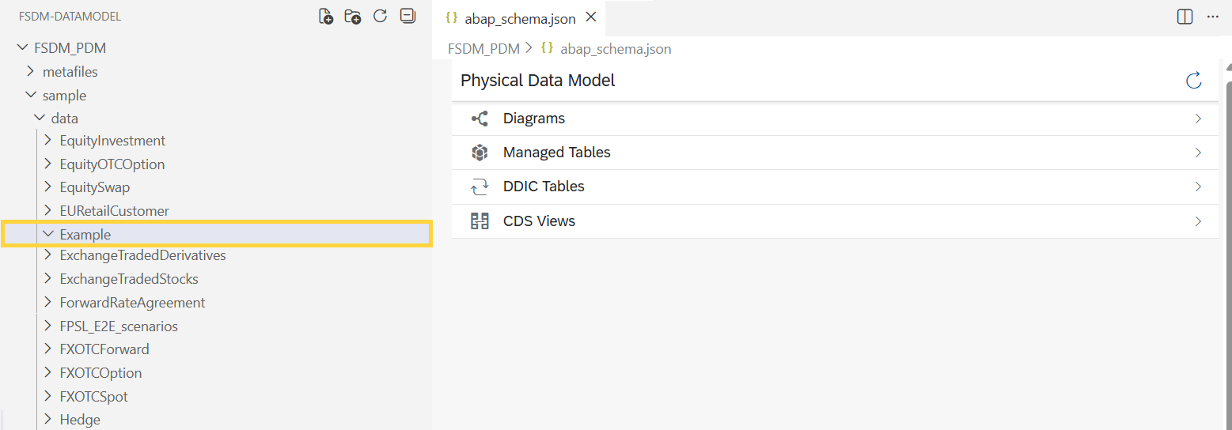Select the EquityInvestment folder
The width and height of the screenshot is (1232, 430).
click(x=112, y=141)
